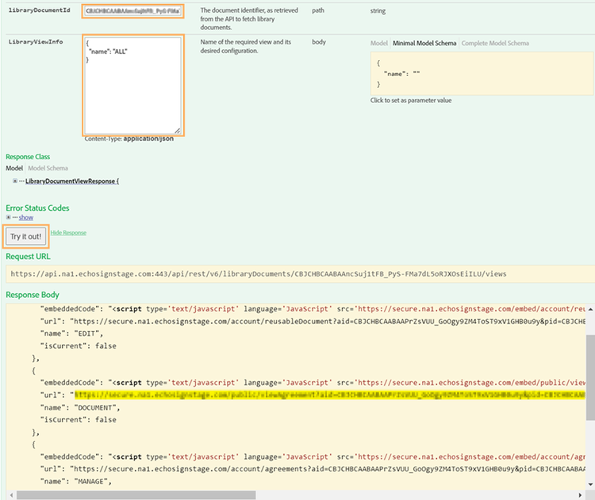The height and width of the screenshot is (500, 595).
Task: Select Model tab under Response Class
Action: tap(14, 168)
